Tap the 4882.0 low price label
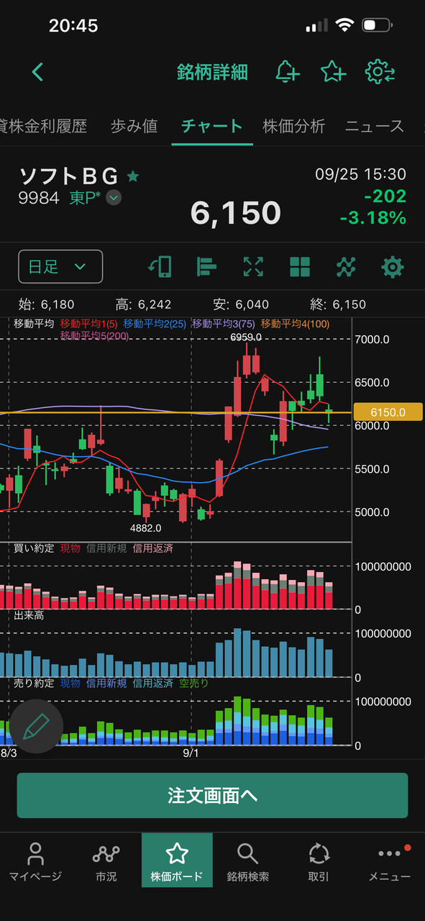This screenshot has height=921, width=425. pyautogui.click(x=146, y=527)
